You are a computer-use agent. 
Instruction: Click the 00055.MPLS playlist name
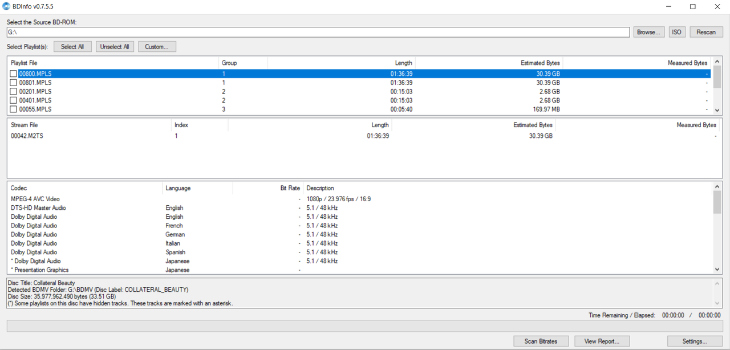[x=35, y=109]
